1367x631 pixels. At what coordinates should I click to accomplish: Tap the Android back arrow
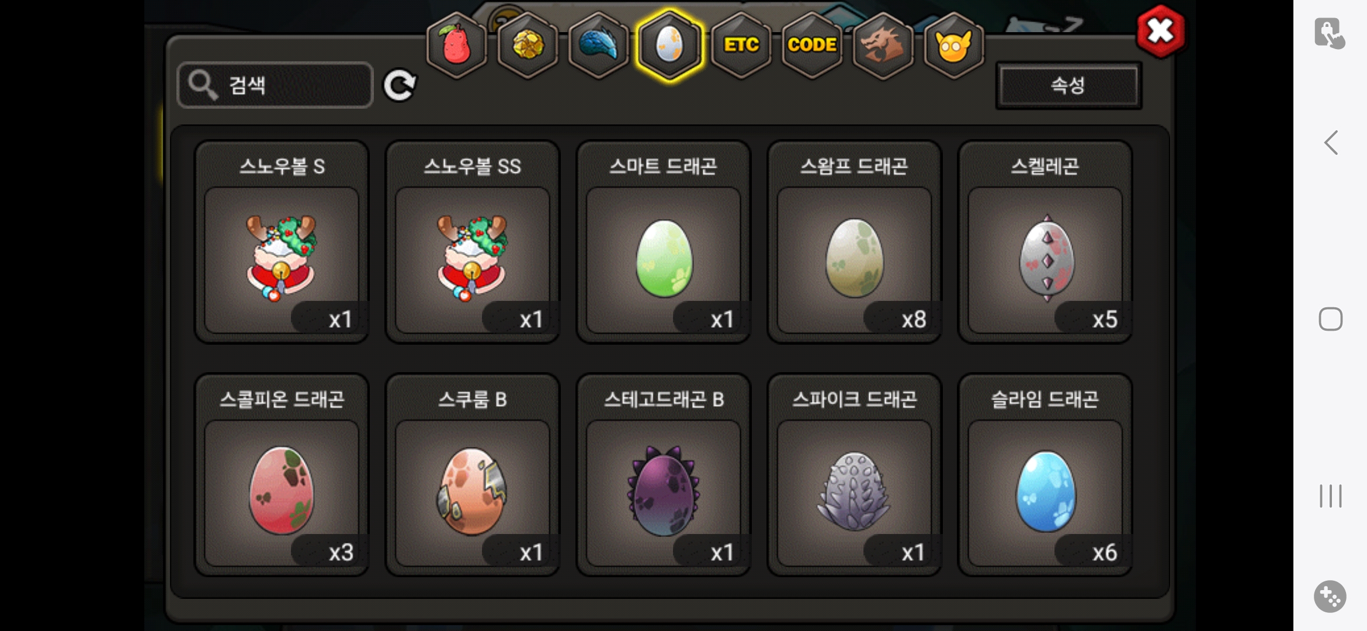click(1331, 143)
